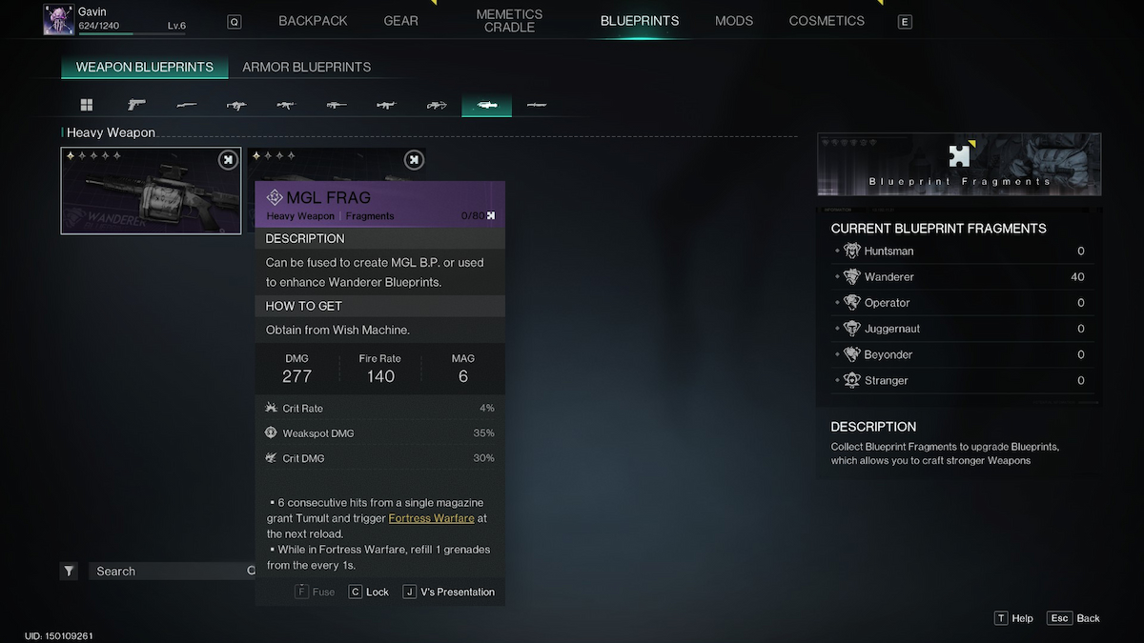The image size is (1144, 643).
Task: Click the pin icon on first blueprint card
Action: pos(227,160)
